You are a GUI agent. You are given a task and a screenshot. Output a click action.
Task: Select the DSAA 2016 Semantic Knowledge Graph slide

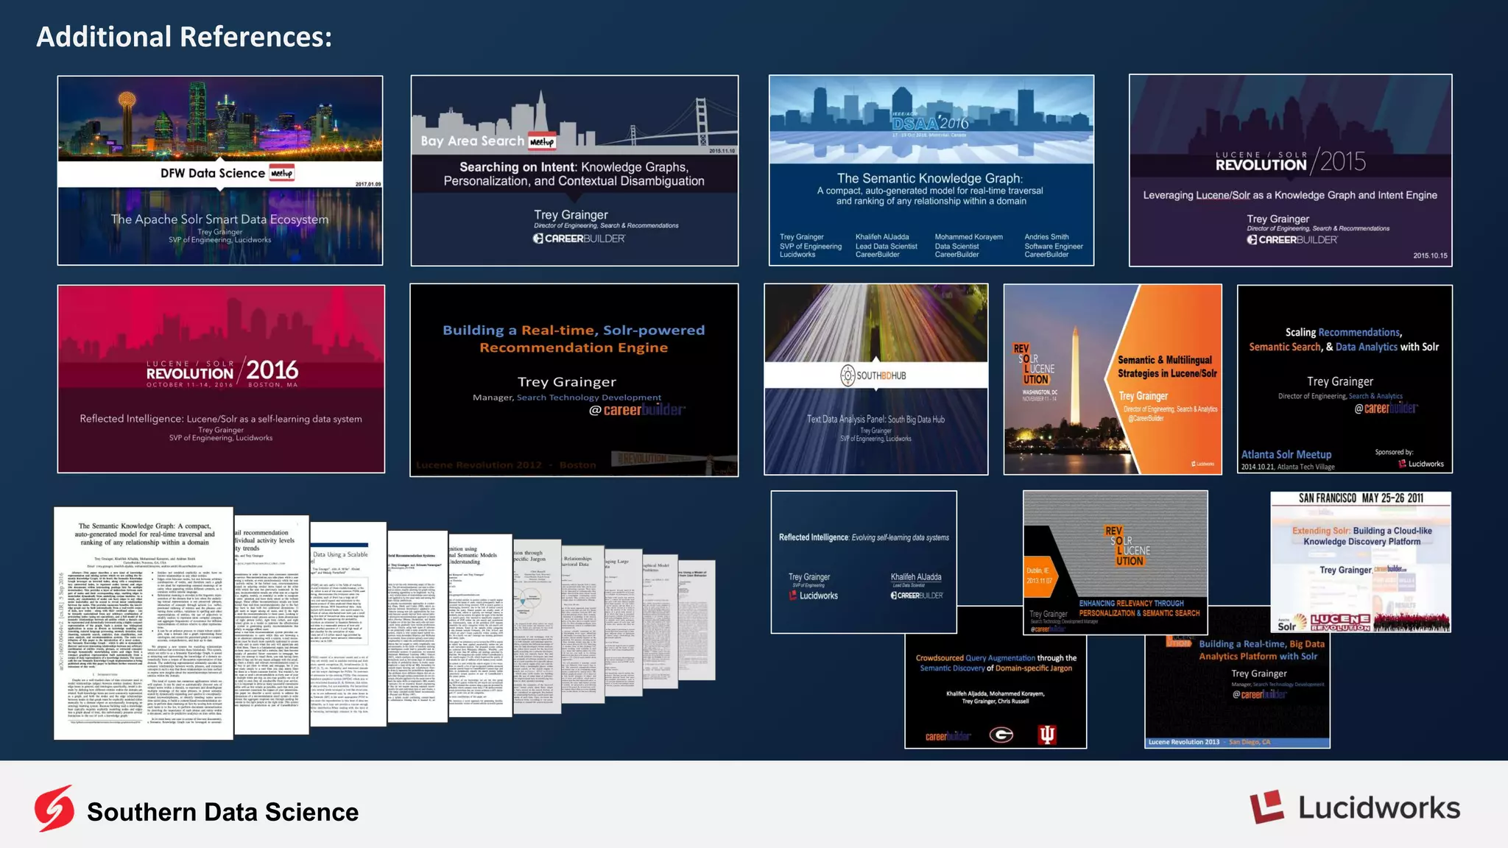click(x=931, y=170)
